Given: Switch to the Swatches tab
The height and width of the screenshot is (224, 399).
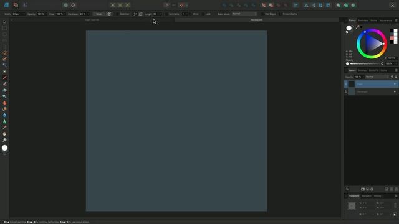Looking at the screenshot, I should [363, 21].
